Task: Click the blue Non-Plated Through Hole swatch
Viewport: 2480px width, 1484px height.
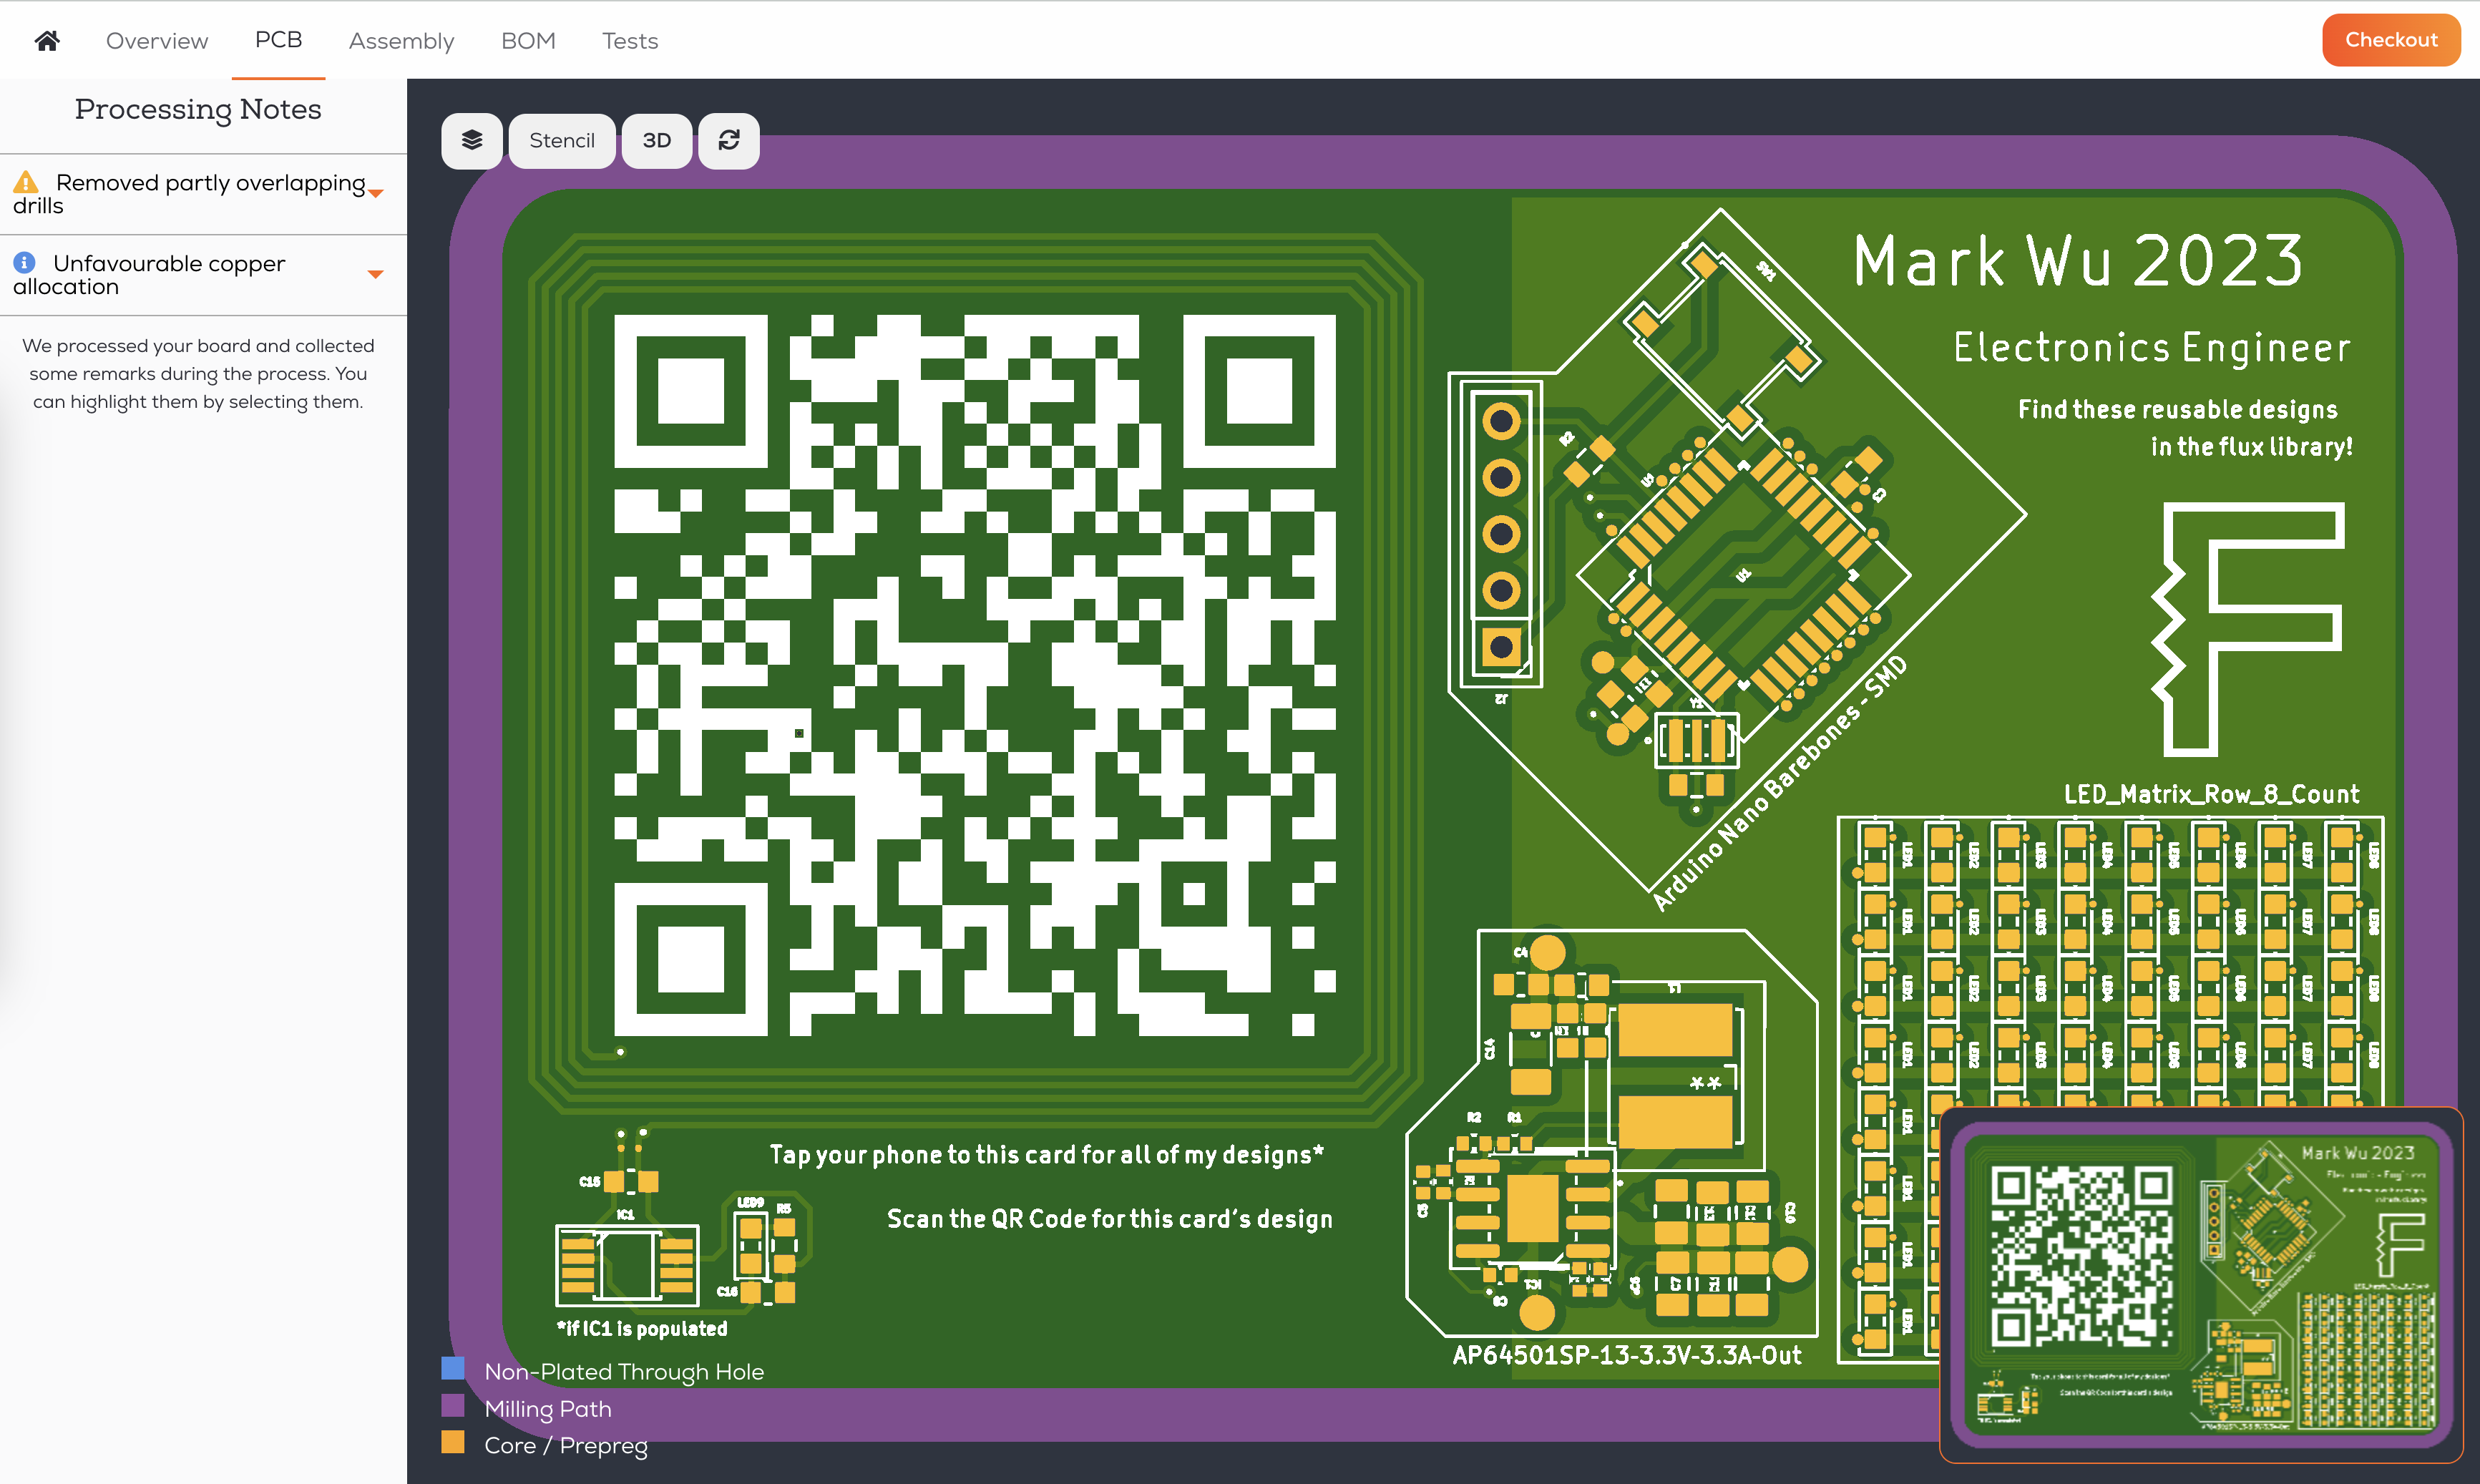Action: (453, 1369)
